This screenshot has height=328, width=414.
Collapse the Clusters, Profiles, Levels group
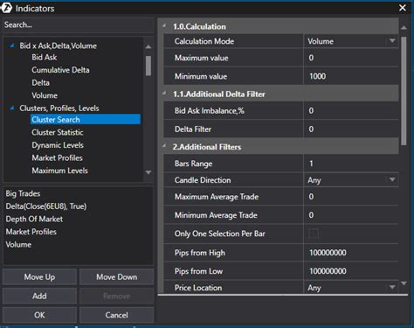click(x=12, y=108)
